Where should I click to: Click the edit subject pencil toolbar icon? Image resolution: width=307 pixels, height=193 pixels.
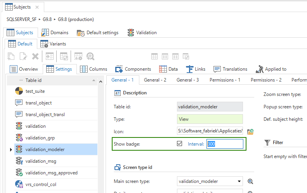click(x=23, y=56)
